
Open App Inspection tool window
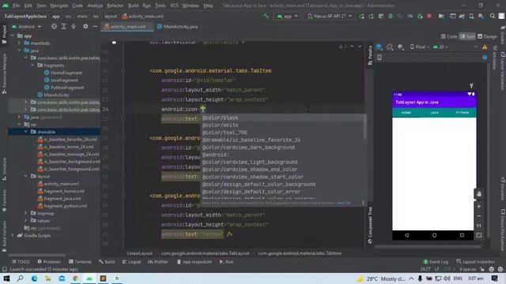[194, 262]
